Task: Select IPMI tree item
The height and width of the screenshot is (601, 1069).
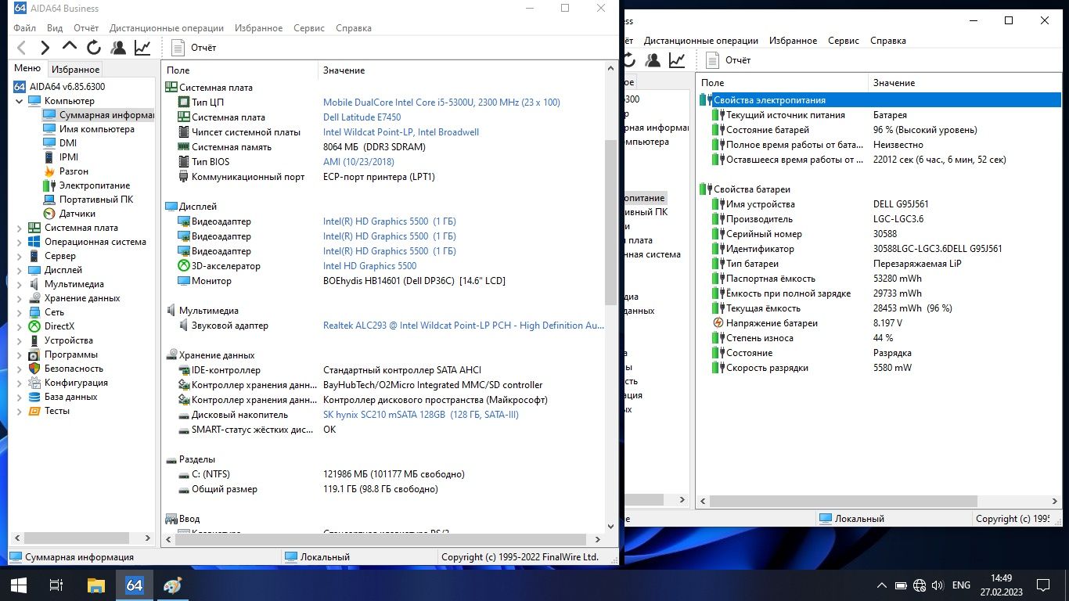Action: point(69,157)
